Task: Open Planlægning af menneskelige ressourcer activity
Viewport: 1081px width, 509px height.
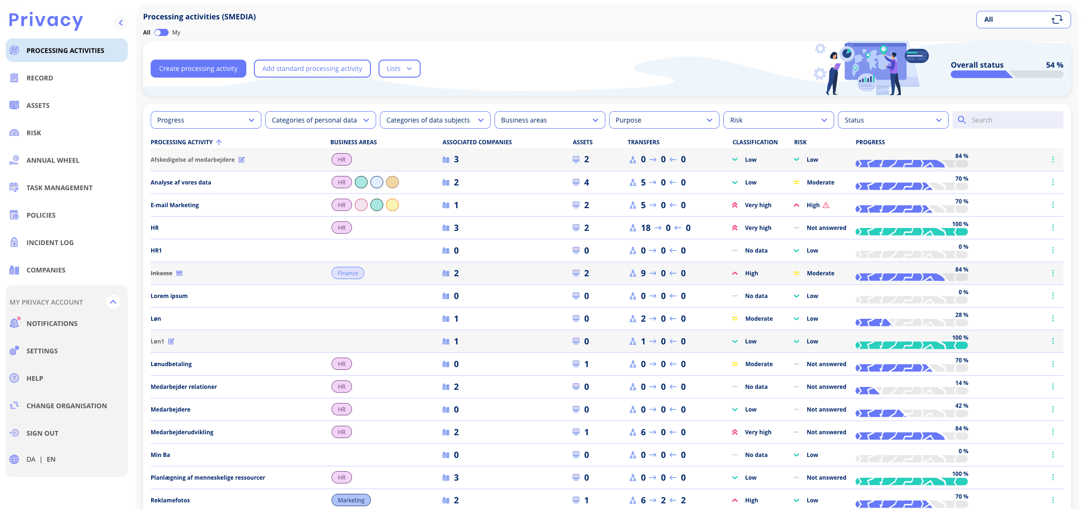Action: (x=208, y=478)
